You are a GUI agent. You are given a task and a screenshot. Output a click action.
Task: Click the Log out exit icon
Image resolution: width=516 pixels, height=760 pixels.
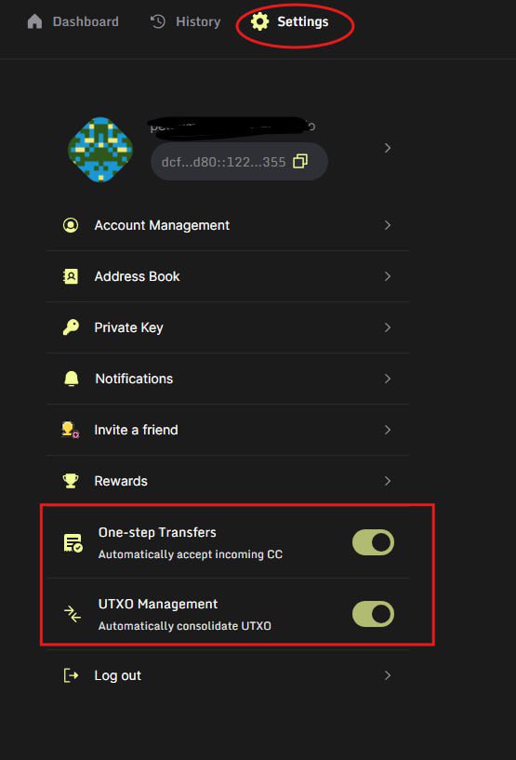click(71, 675)
